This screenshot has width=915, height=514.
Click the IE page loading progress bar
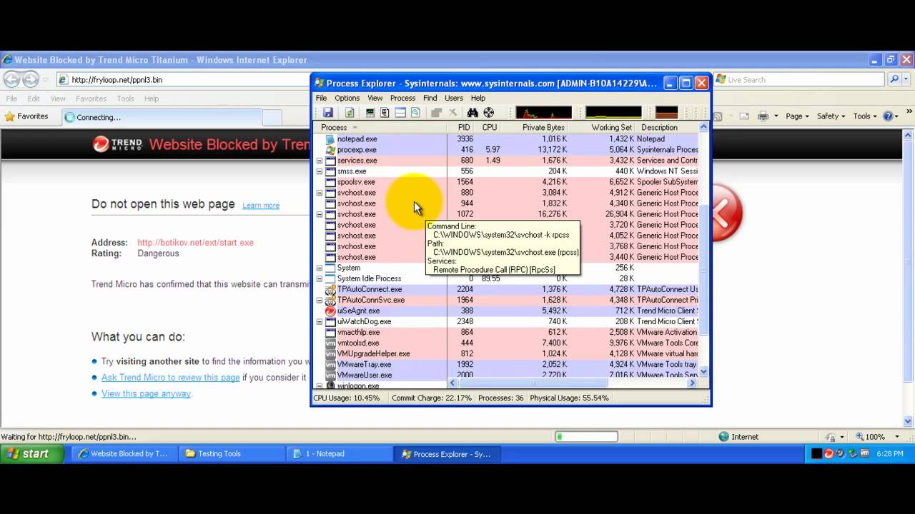point(586,437)
